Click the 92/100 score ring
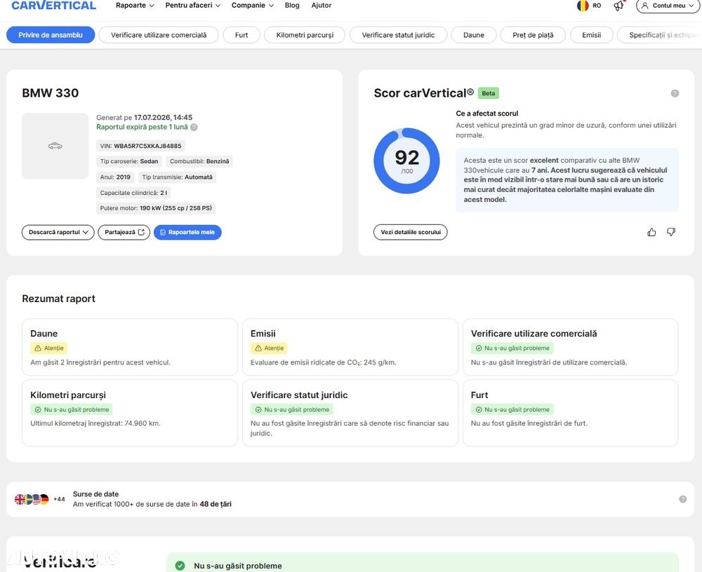702x572 pixels. [x=406, y=161]
